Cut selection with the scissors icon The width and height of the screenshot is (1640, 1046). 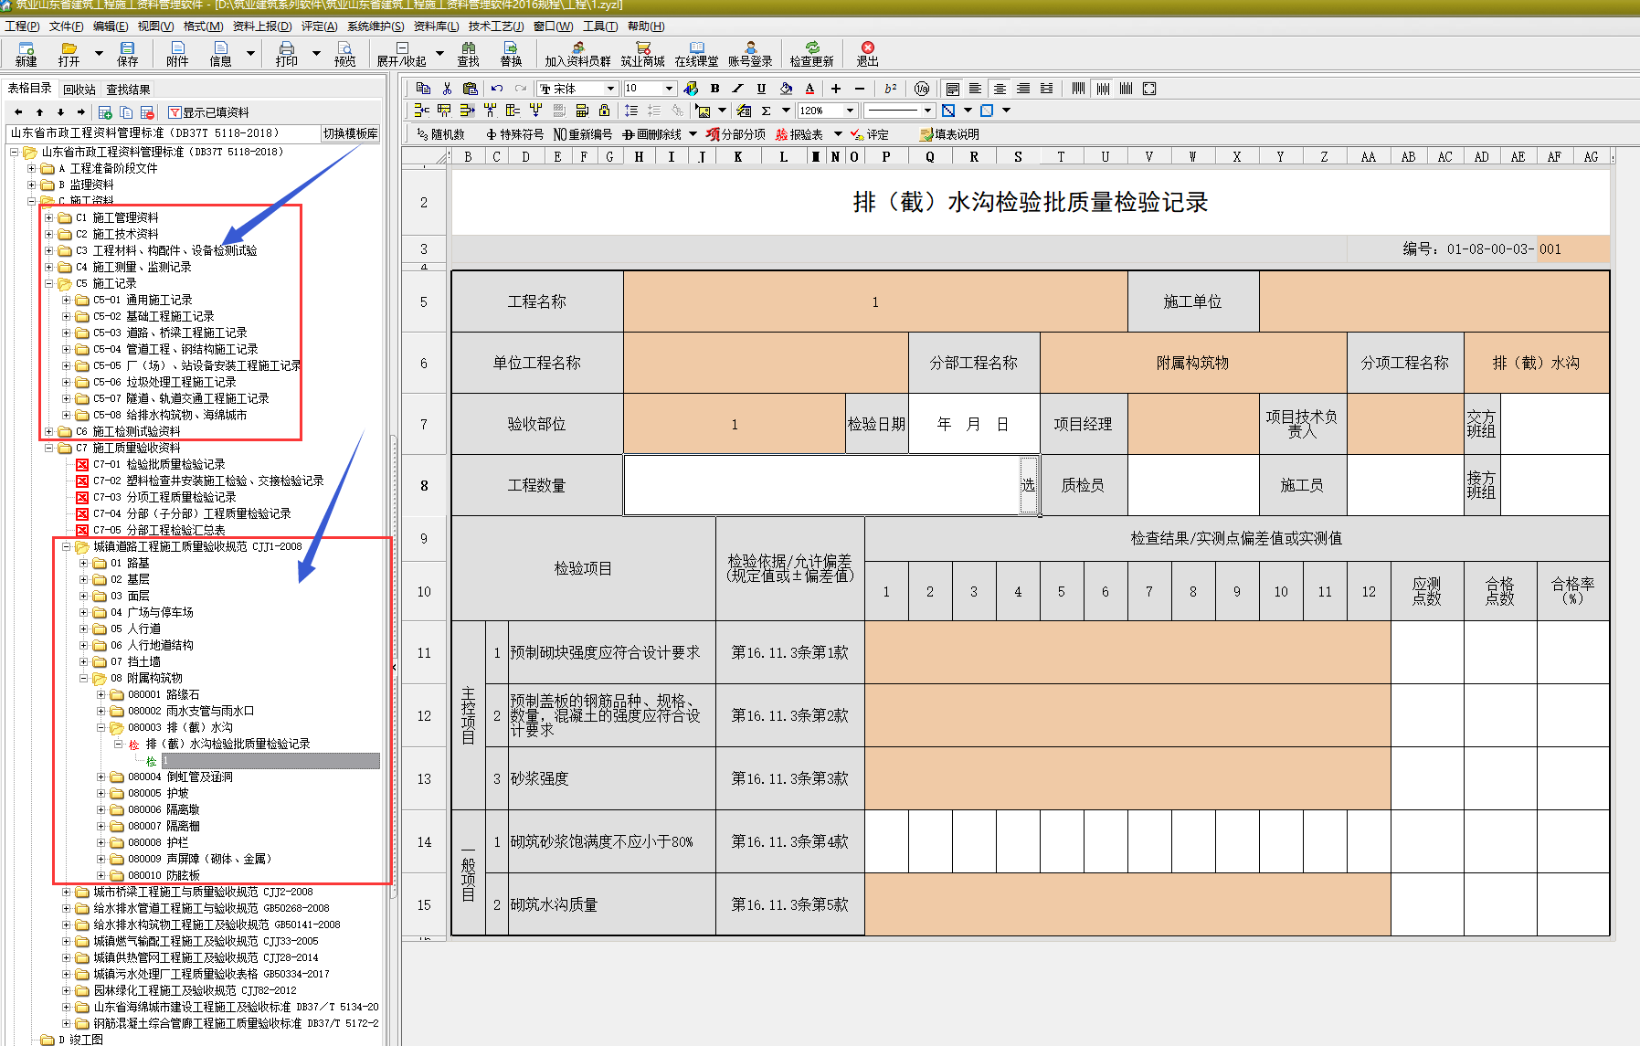pos(447,89)
